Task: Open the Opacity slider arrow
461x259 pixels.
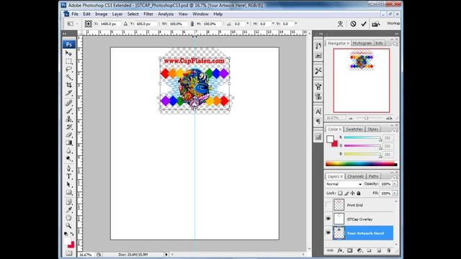Action: click(395, 184)
